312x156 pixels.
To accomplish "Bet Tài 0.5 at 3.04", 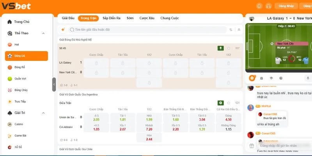I will click(202, 118).
